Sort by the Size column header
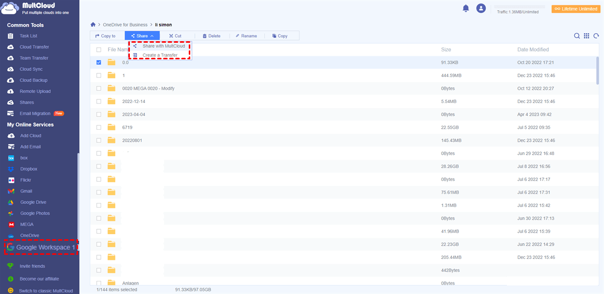This screenshot has height=294, width=604. point(446,50)
